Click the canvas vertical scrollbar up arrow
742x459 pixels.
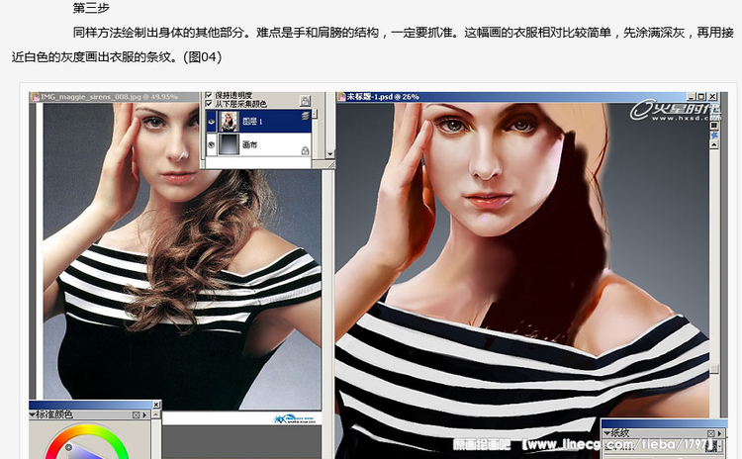click(714, 144)
